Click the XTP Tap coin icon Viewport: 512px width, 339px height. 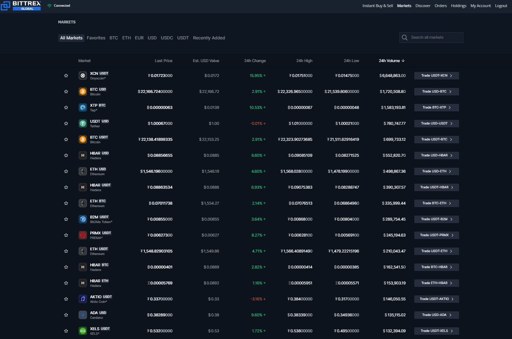click(83, 107)
